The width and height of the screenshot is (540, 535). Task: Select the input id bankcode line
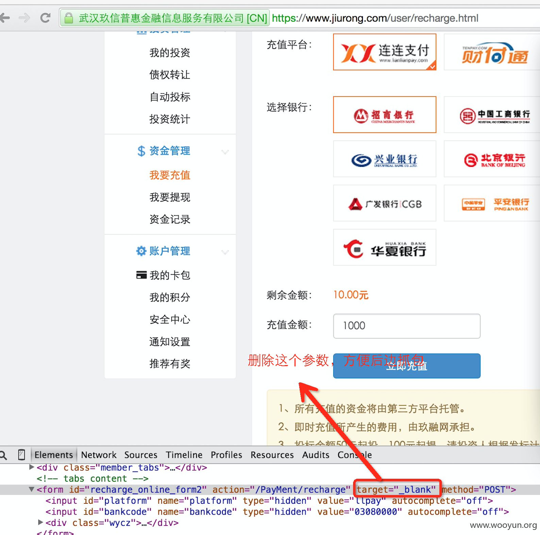(277, 512)
